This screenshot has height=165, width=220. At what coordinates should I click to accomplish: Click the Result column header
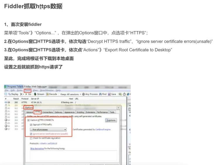click(x=16, y=99)
